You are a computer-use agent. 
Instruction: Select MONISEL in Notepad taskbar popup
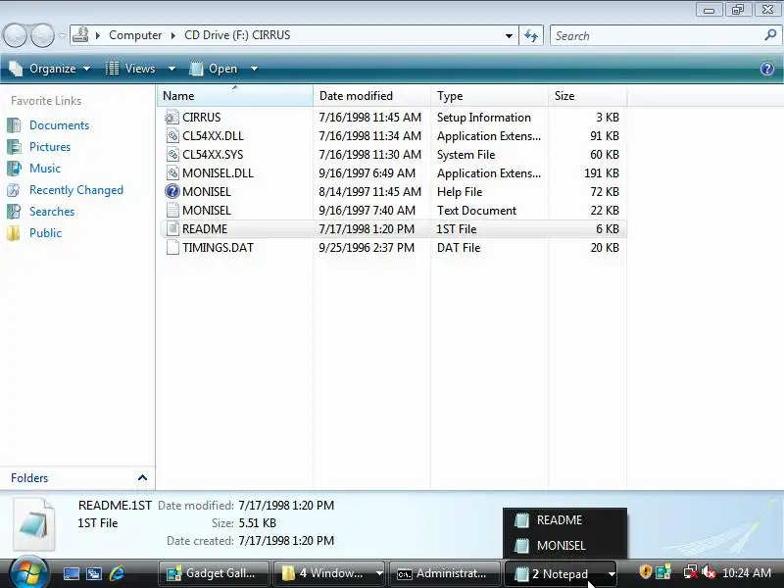click(x=565, y=546)
